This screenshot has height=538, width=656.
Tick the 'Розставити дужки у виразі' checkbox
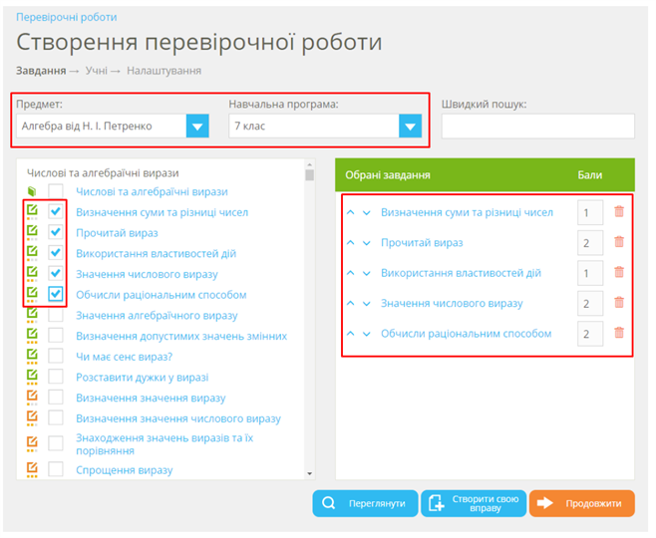click(x=56, y=377)
